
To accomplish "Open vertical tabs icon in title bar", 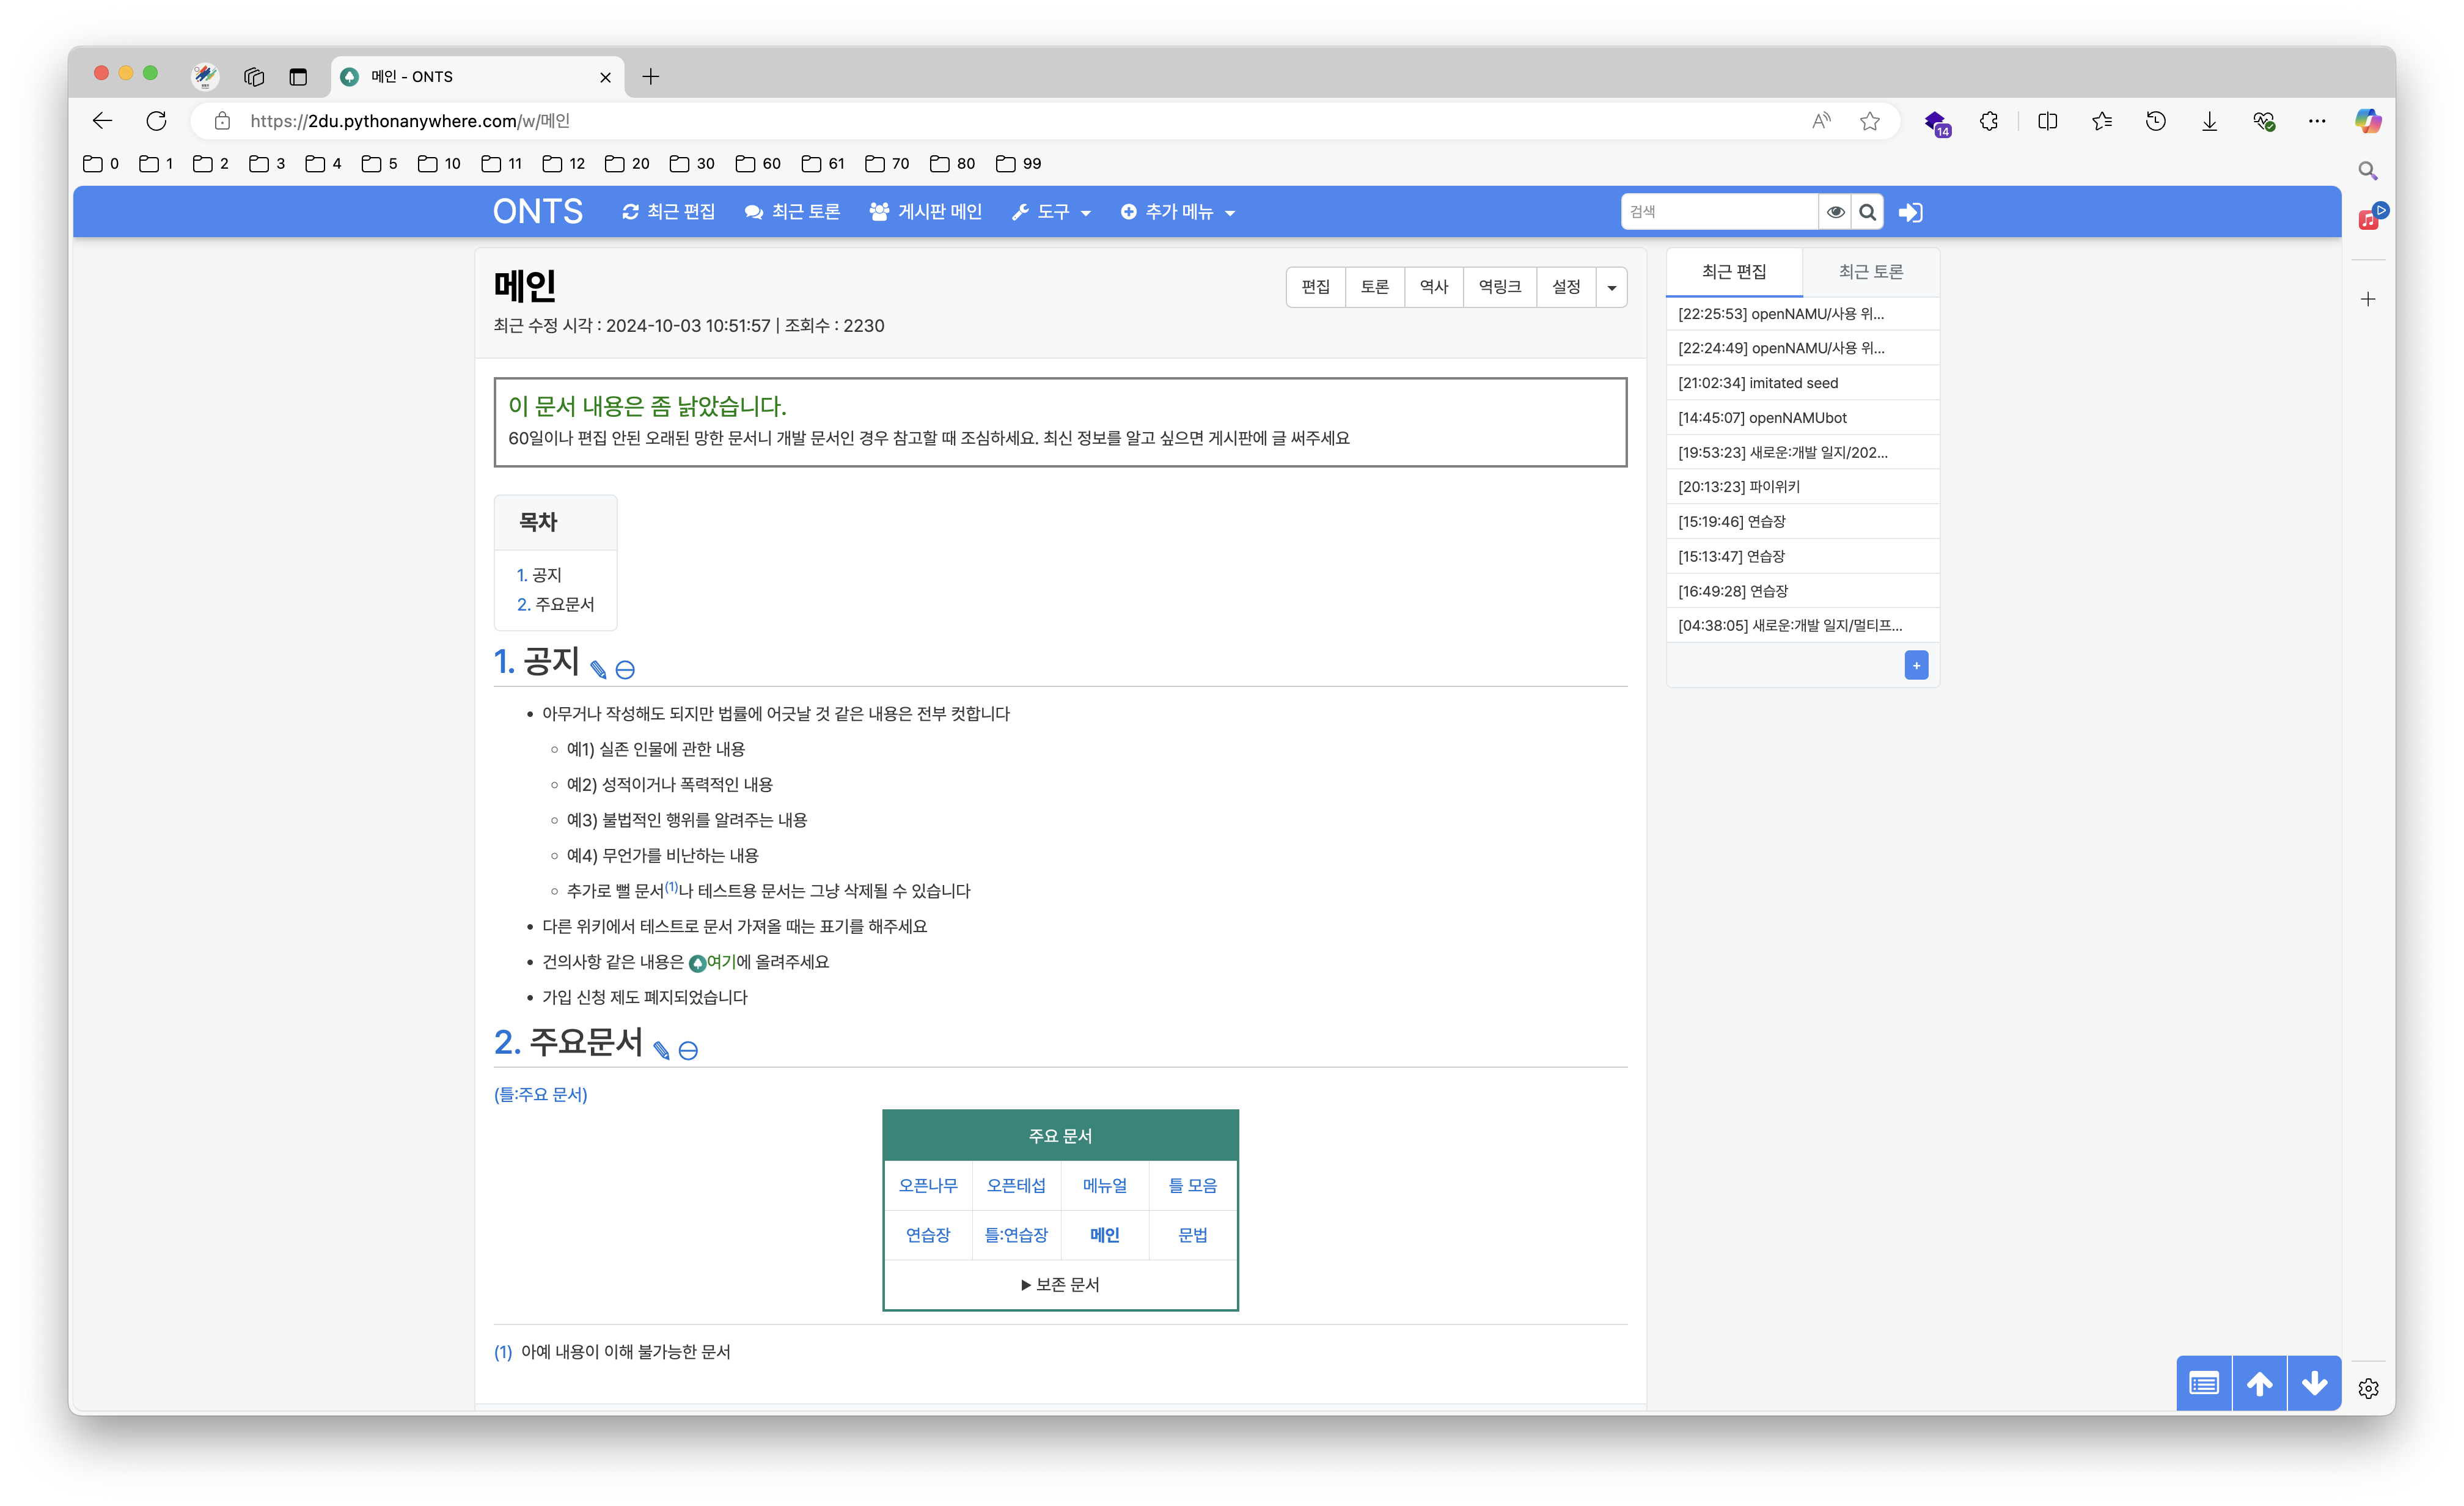I will click(298, 76).
